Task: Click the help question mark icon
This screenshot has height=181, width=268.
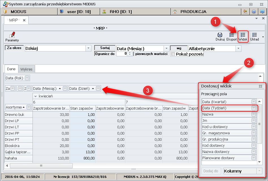Action: coord(254,12)
